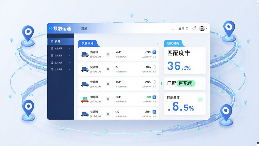This screenshot has width=259, height=146.
Task: Expand the last sidebar menu chevron
Action: 70,69
